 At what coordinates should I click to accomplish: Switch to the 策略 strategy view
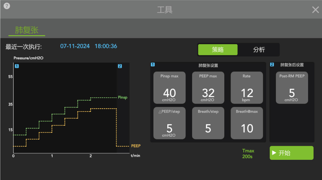click(218, 50)
